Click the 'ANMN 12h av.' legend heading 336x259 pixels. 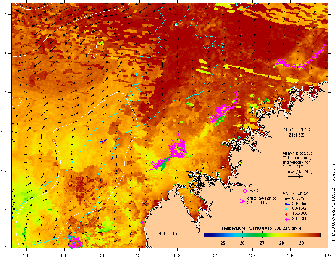tap(296, 193)
